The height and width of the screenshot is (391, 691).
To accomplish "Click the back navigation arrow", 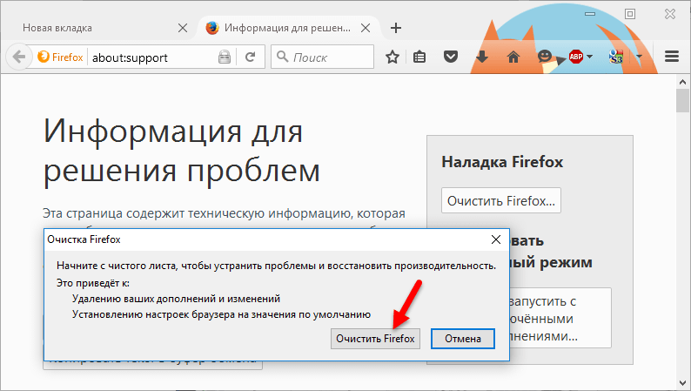I will click(x=17, y=57).
